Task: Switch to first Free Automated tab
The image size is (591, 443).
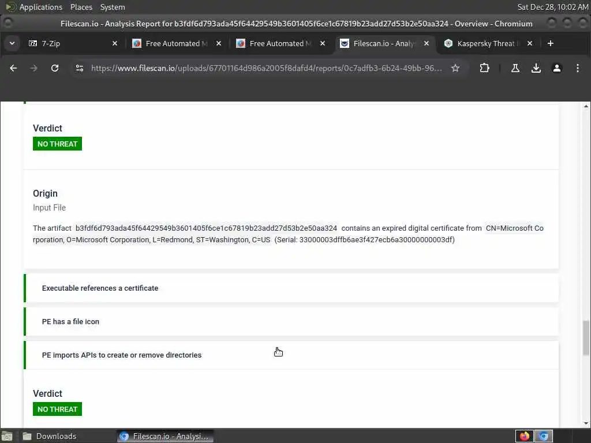Action: click(175, 43)
